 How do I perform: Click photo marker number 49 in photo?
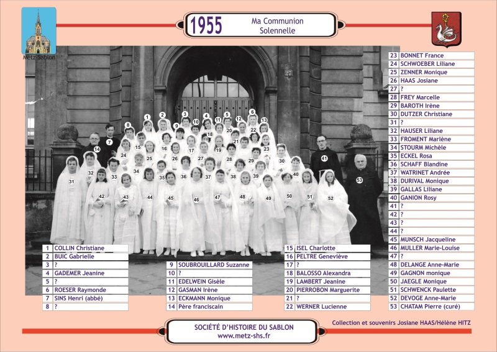click(268, 198)
